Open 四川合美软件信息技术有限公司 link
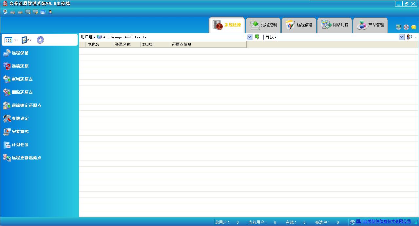419x226 pixels. 383,222
